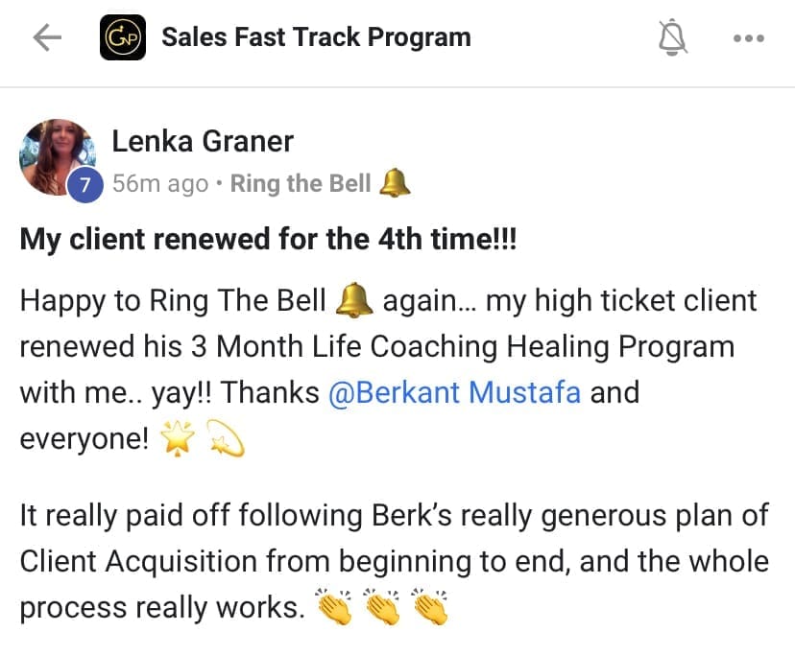Open Sales Fast Track Program group title
Viewport: 795px width, 655px height.
(x=316, y=38)
